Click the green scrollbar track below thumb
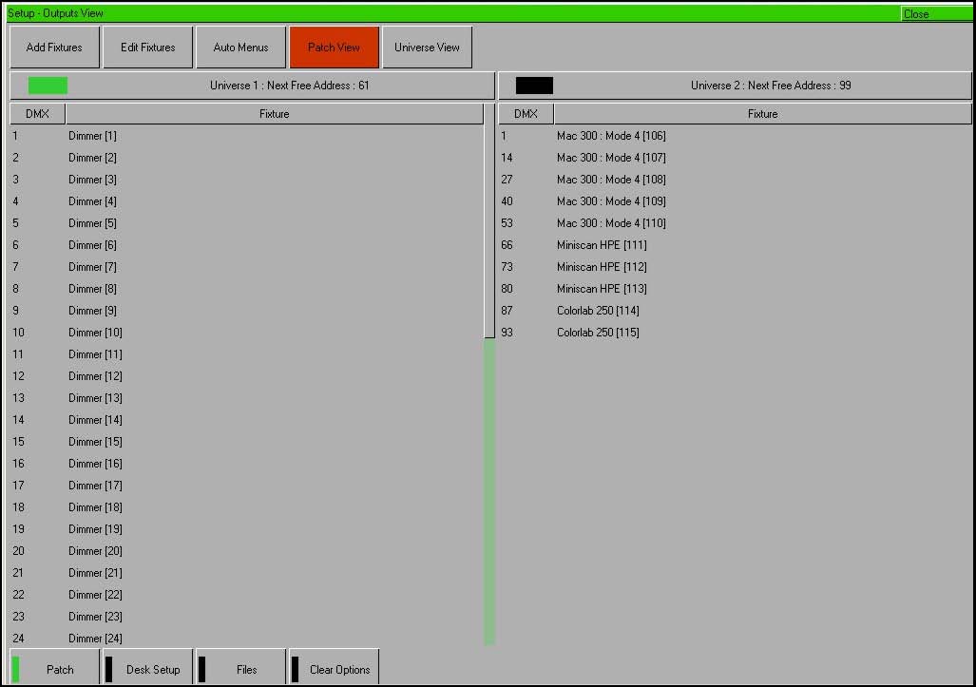Image resolution: width=976 pixels, height=687 pixels. [489, 491]
